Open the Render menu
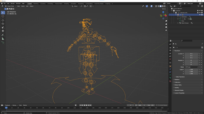The height and width of the screenshot is (114, 204). coord(12,4)
